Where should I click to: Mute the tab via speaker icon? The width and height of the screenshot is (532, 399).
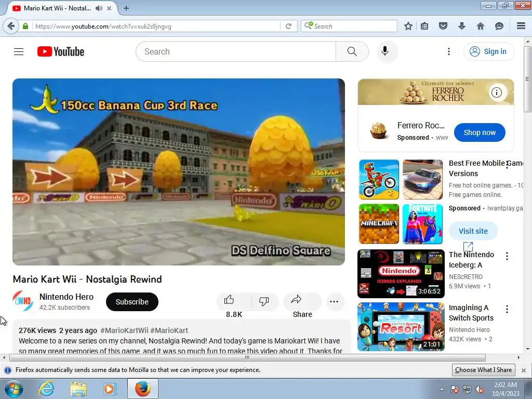pyautogui.click(x=99, y=8)
